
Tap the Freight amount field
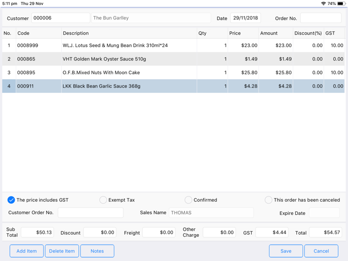pyautogui.click(x=159, y=232)
